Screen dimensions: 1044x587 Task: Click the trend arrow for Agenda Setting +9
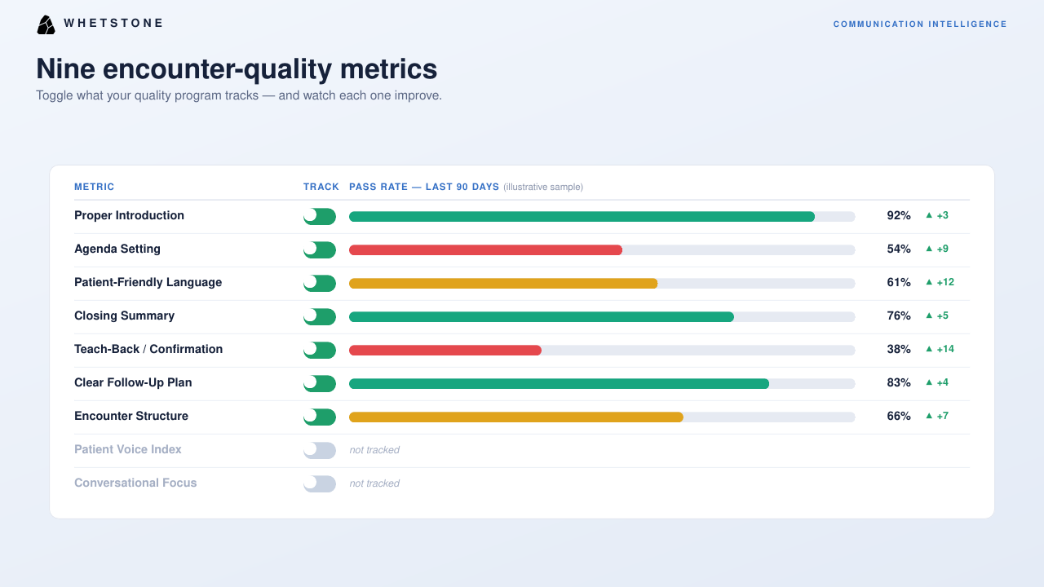pyautogui.click(x=929, y=249)
